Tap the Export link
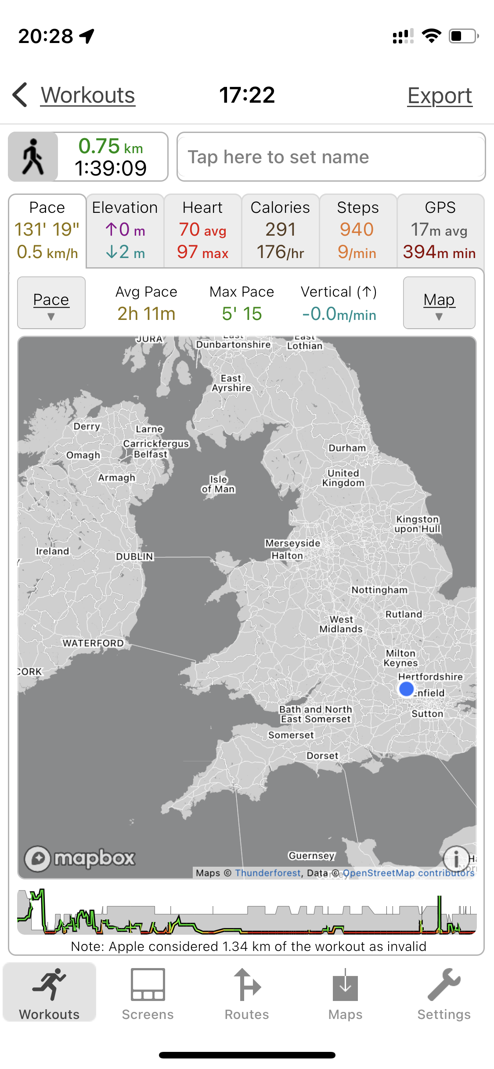 [440, 96]
